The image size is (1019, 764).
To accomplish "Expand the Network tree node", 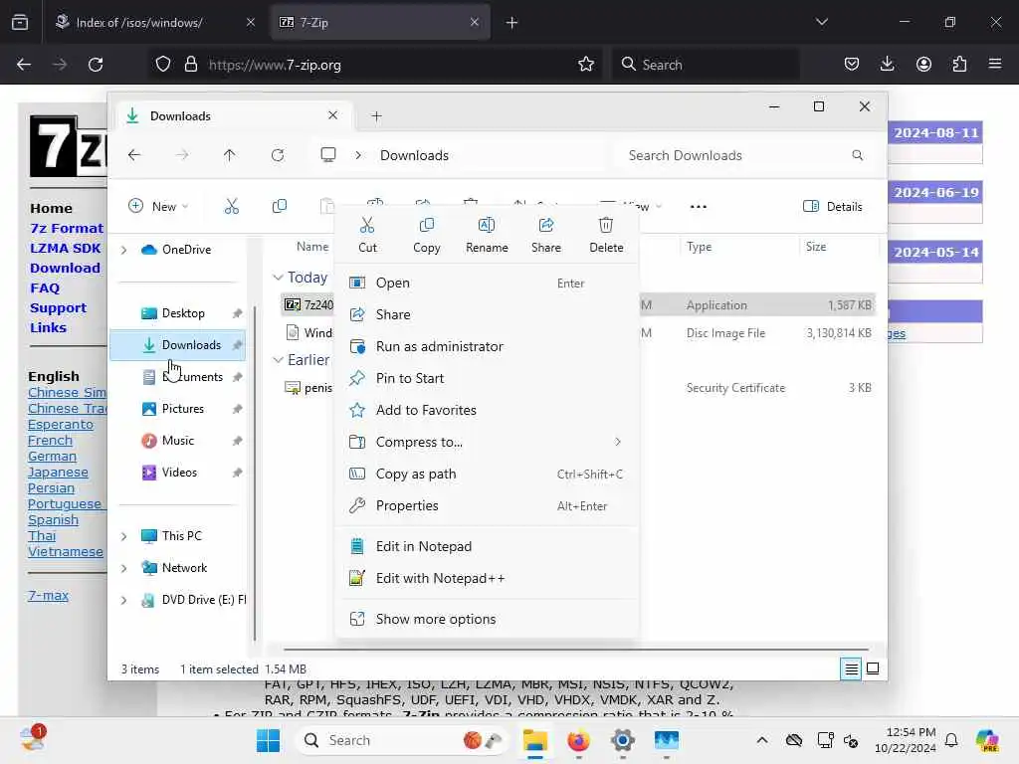I will pos(124,568).
